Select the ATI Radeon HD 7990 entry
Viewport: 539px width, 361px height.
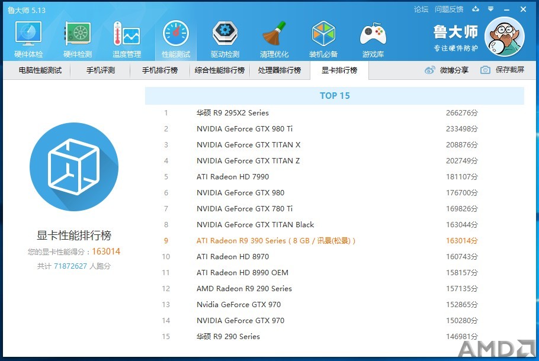[x=233, y=176]
